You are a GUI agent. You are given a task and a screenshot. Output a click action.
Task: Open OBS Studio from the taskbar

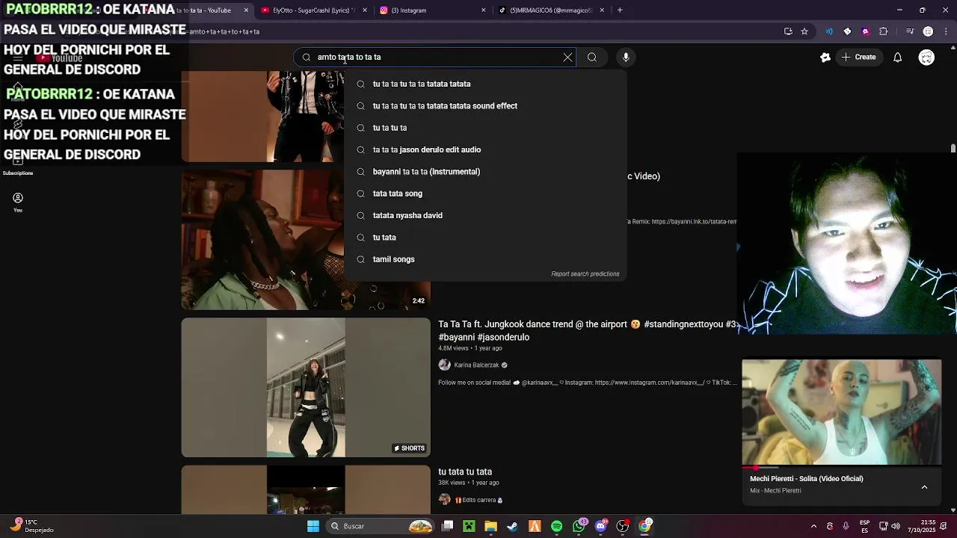pyautogui.click(x=622, y=526)
